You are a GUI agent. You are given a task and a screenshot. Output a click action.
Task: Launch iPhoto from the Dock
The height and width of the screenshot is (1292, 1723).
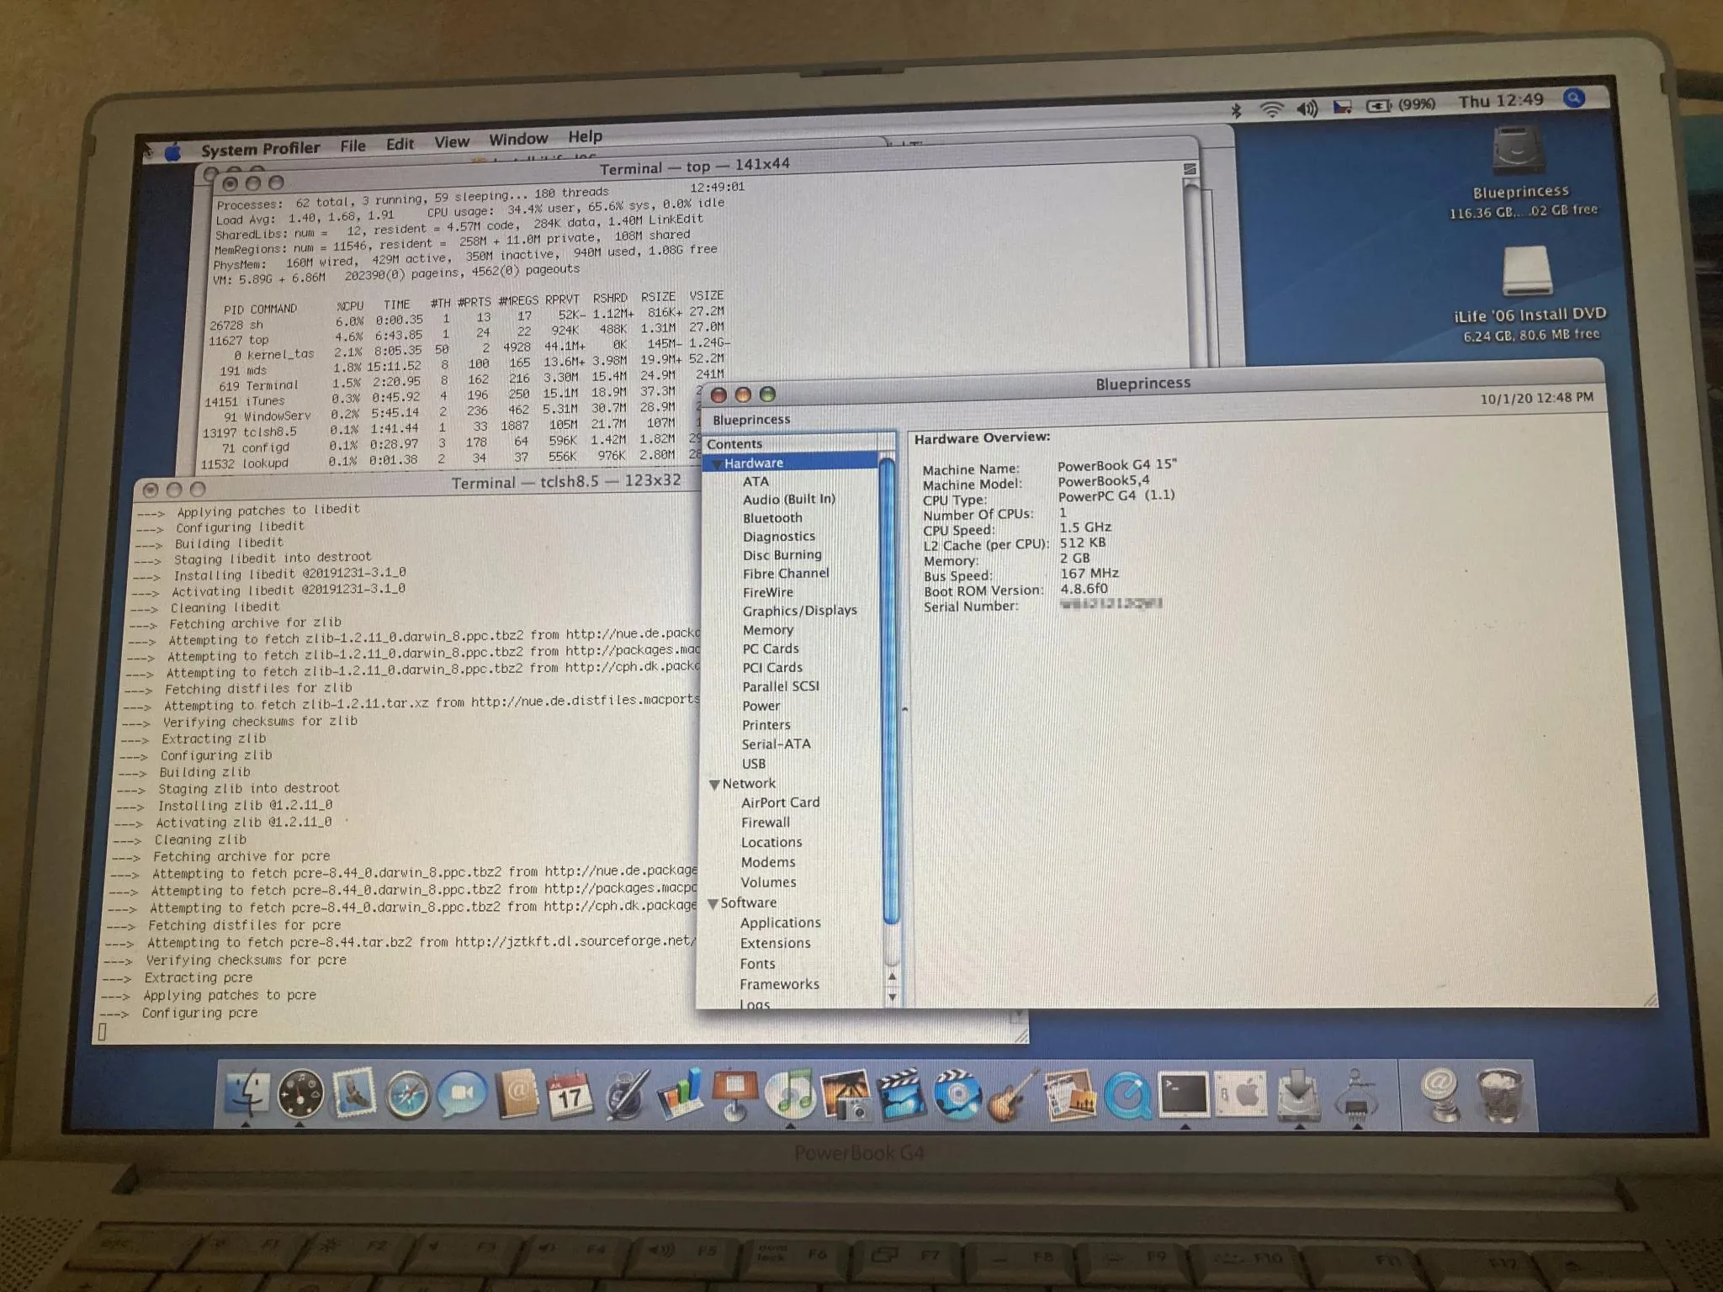[x=846, y=1094]
